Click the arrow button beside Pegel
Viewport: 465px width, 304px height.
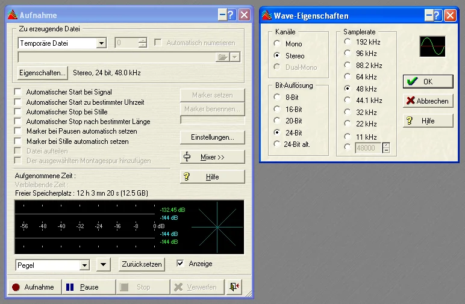coord(103,264)
